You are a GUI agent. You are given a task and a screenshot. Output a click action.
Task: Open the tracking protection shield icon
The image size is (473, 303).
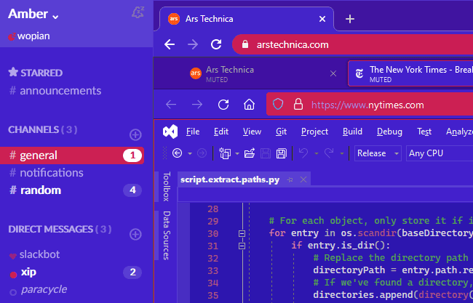(x=278, y=104)
